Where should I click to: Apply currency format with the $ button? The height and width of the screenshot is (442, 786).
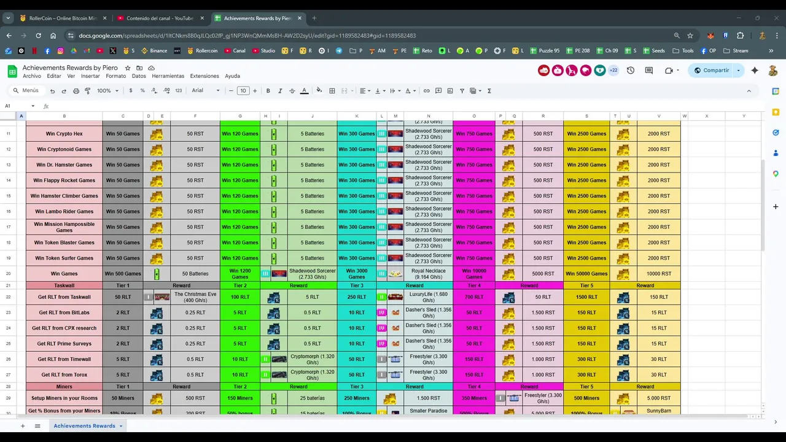(131, 91)
